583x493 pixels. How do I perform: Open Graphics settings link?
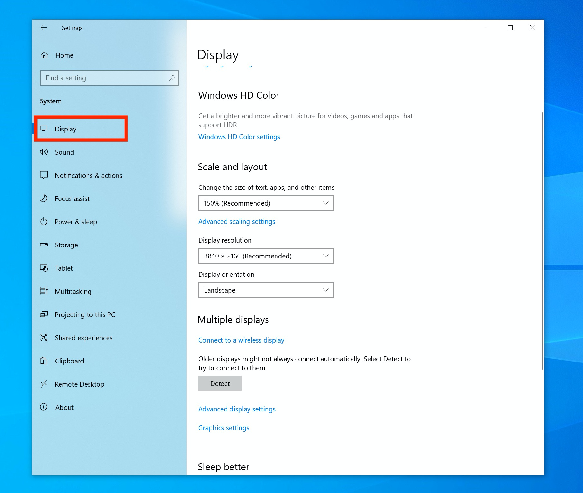[x=224, y=428]
